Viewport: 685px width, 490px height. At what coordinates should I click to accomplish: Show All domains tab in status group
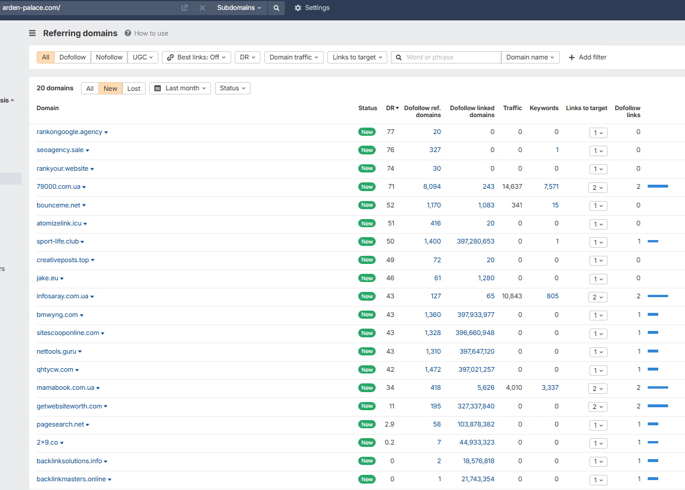90,89
